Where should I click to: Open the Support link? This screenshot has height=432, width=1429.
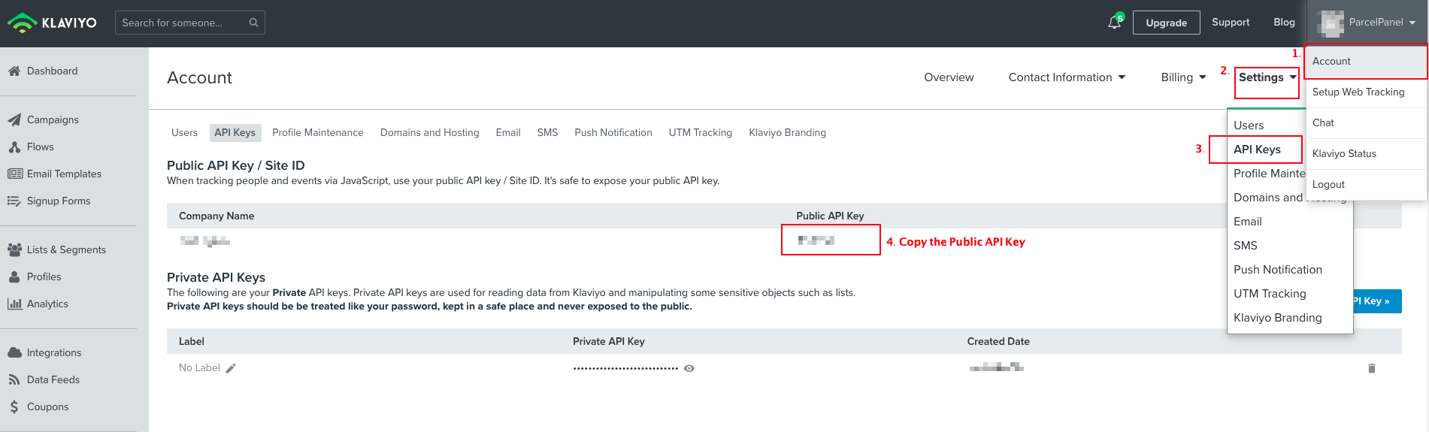point(1231,23)
